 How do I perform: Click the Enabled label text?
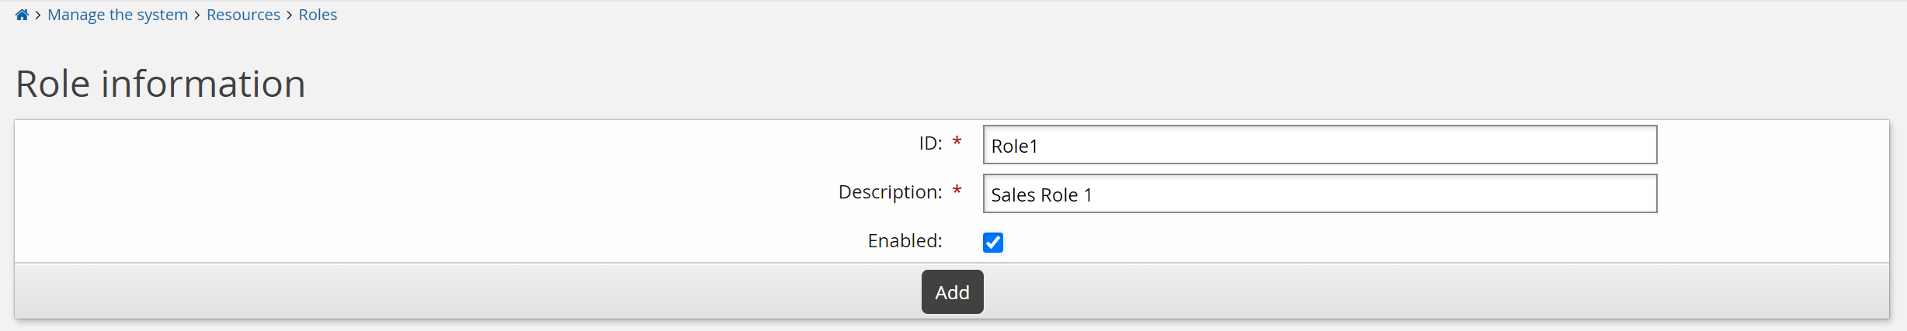pos(905,241)
